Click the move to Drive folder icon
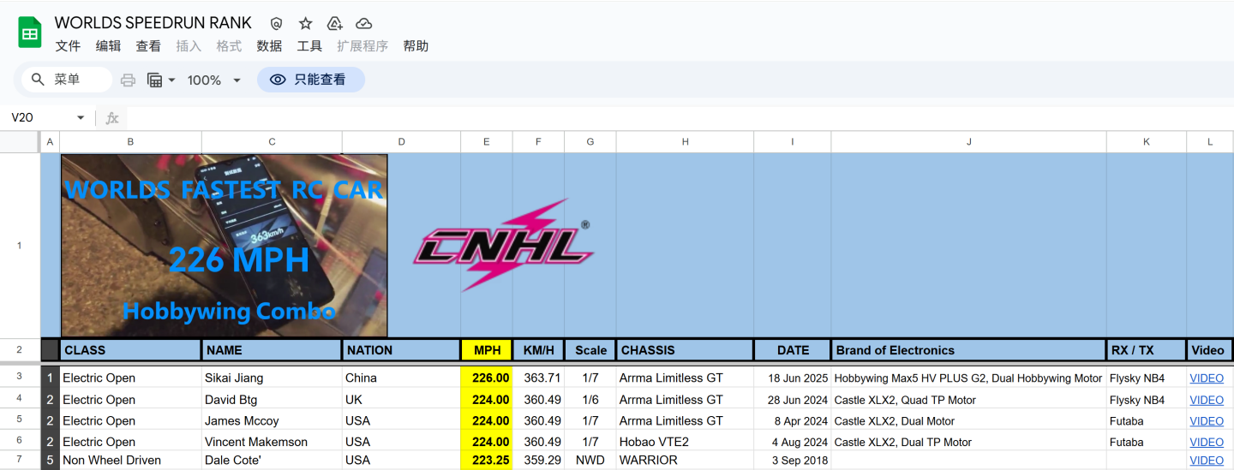 click(335, 23)
